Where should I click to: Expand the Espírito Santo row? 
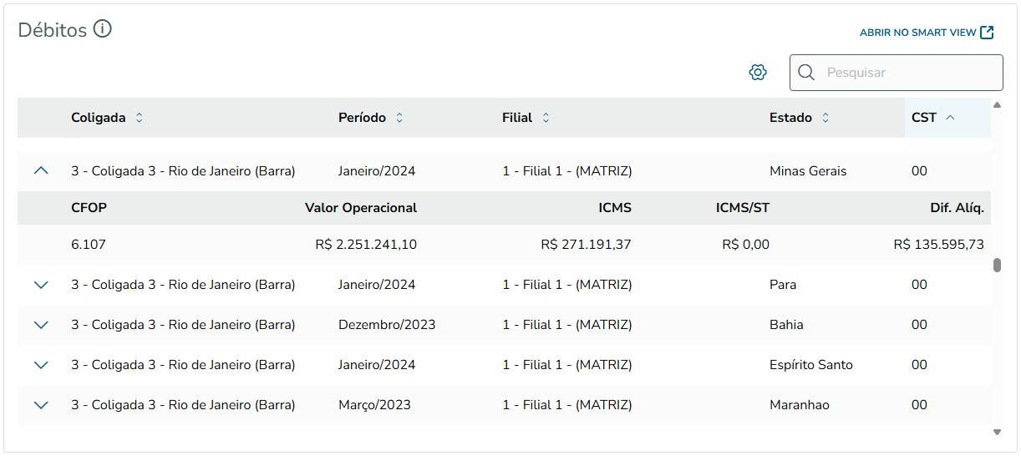(41, 365)
